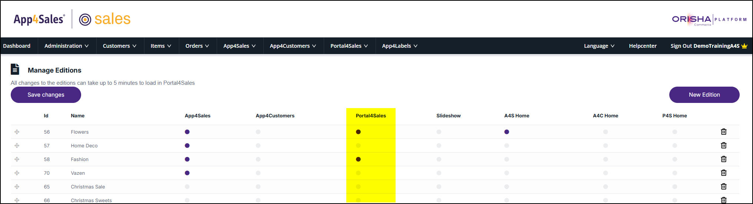Disable App4Sales for Home Deco edition
Screen dimensions: 753x204
pos(187,146)
